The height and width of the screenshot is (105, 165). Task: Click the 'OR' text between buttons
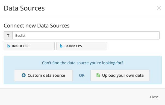tap(82, 75)
